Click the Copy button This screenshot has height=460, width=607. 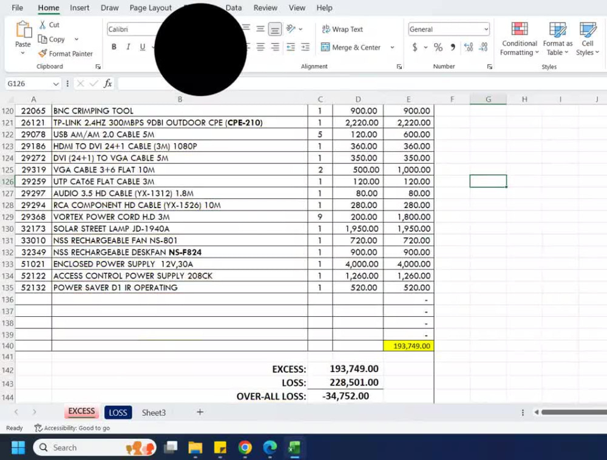[52, 39]
